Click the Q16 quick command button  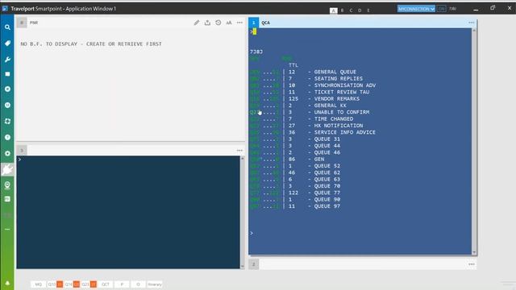click(72, 284)
